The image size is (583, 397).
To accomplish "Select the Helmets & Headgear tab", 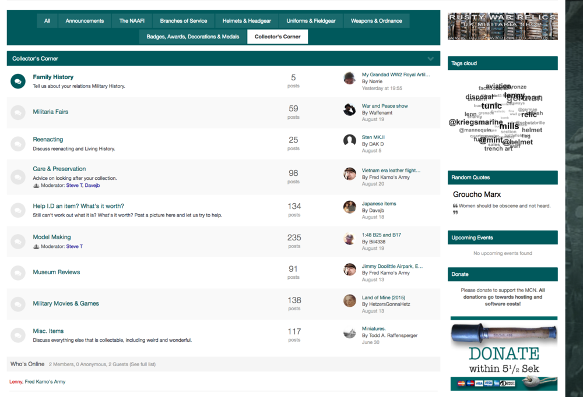I will pos(247,20).
